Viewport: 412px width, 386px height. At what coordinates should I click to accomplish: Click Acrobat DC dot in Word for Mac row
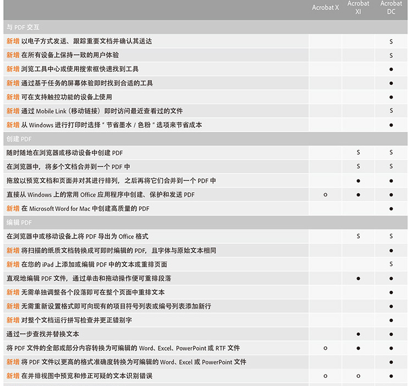391,209
